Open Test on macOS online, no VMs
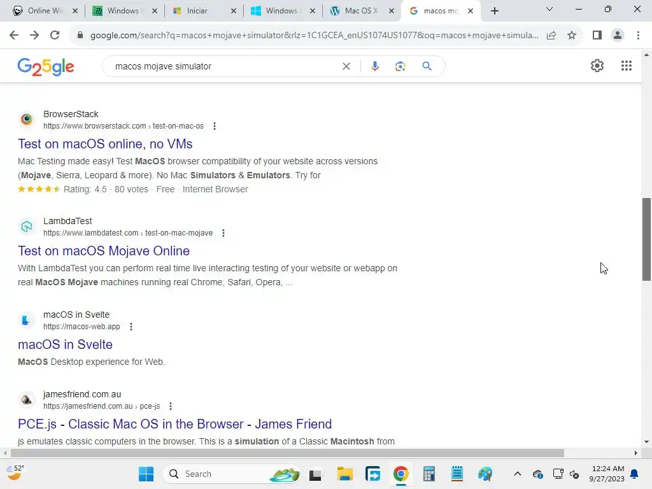This screenshot has height=489, width=652. (x=105, y=144)
